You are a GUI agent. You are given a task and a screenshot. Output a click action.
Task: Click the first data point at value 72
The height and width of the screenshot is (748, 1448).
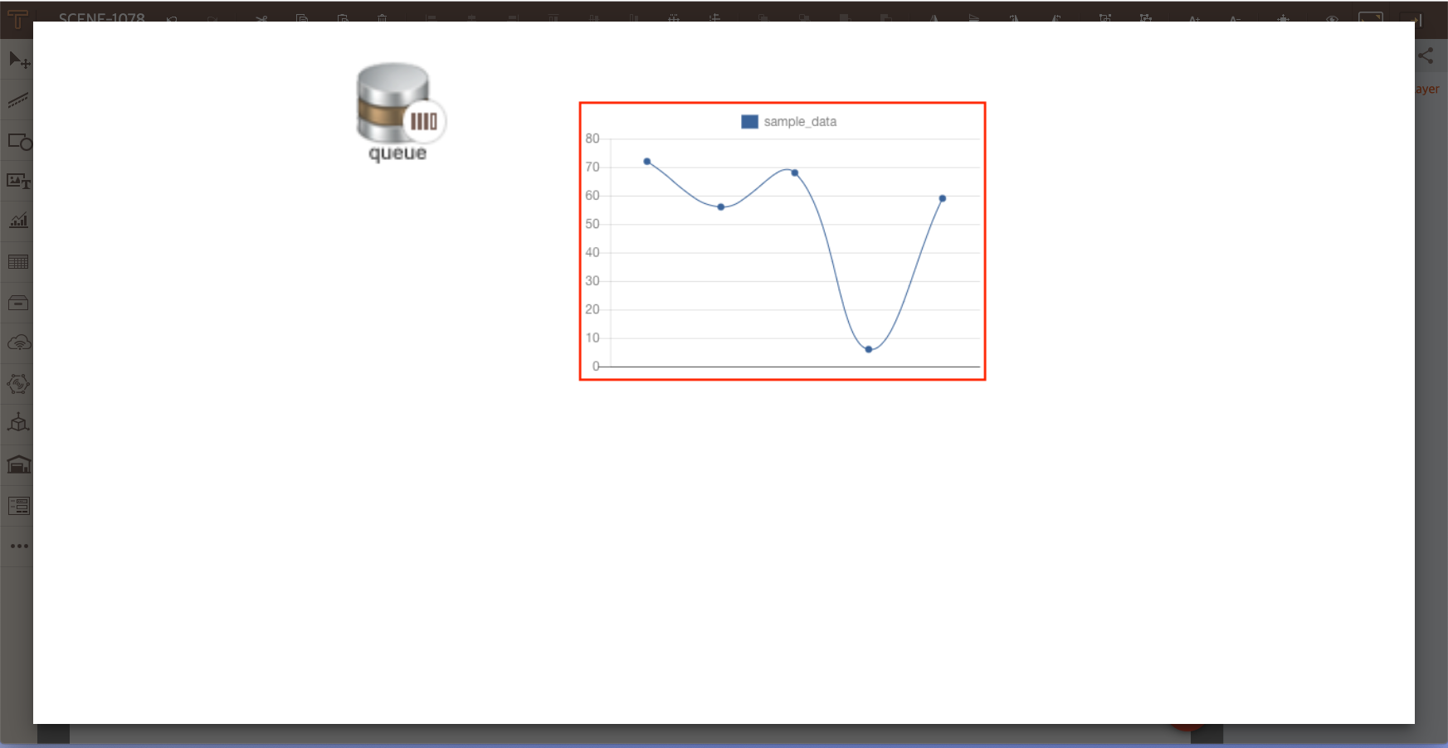coord(647,162)
